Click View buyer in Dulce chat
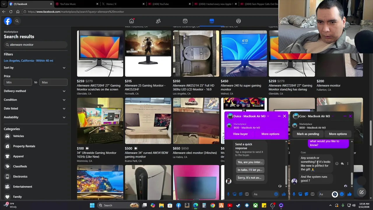 coord(240,134)
